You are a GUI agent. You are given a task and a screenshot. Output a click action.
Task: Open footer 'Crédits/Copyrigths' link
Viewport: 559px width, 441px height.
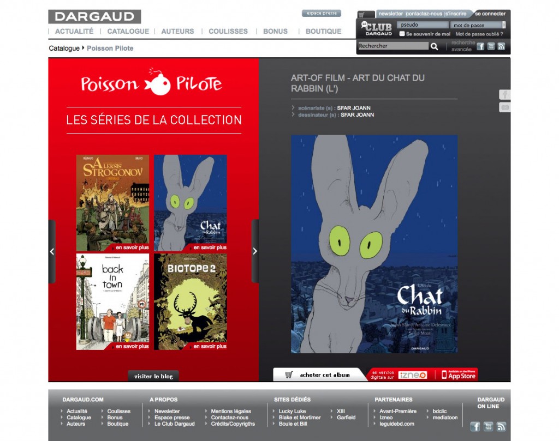[233, 424]
